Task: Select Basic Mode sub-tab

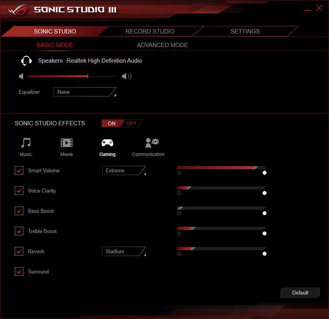Action: click(x=55, y=45)
